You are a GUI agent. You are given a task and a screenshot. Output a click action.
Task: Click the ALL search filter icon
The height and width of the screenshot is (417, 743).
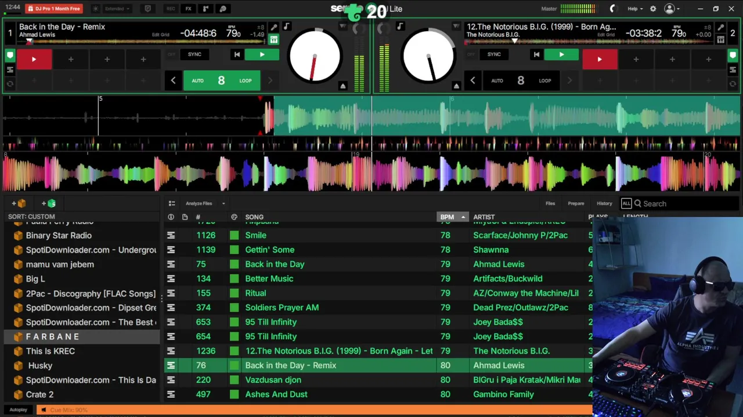point(626,203)
